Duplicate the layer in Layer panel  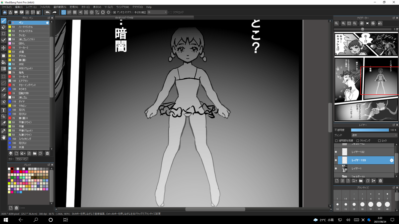tap(368, 181)
